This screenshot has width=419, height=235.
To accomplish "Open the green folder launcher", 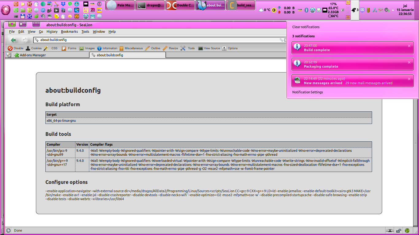I will click(x=23, y=10).
